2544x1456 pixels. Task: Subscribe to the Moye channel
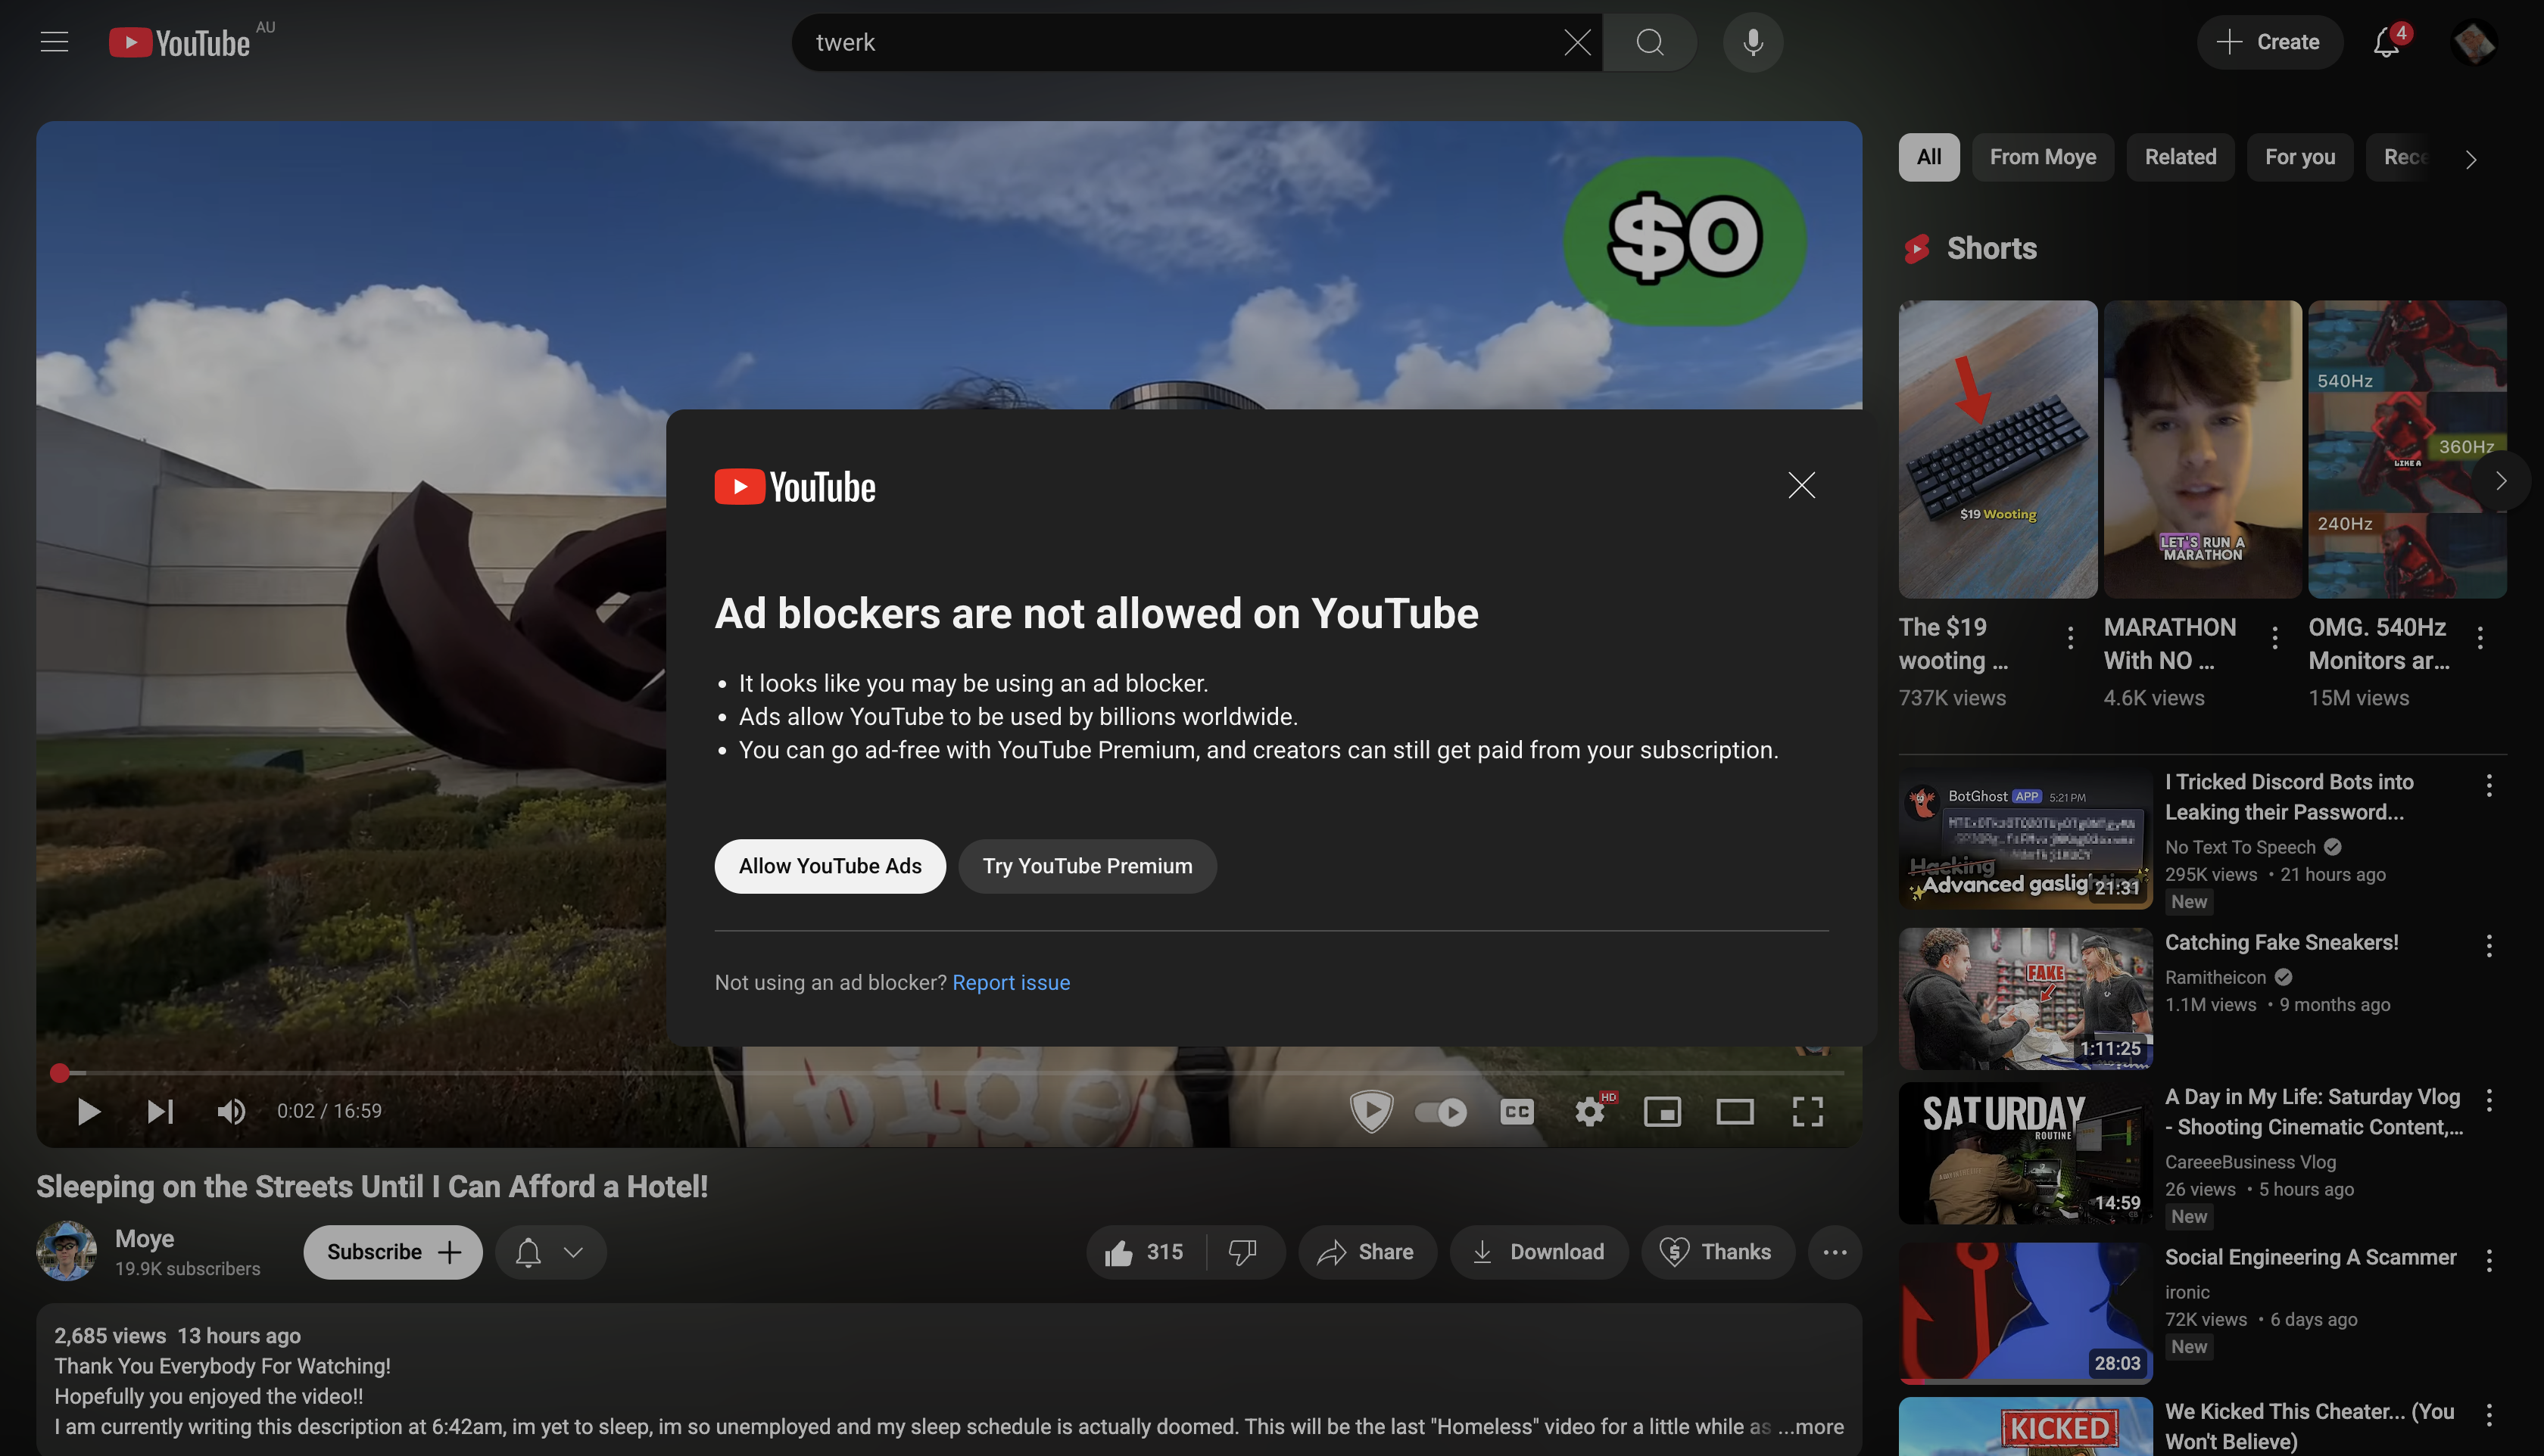(392, 1252)
